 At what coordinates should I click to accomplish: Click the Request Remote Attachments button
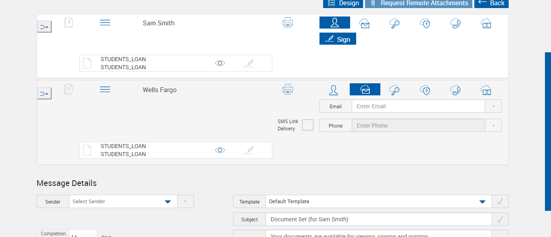(418, 3)
